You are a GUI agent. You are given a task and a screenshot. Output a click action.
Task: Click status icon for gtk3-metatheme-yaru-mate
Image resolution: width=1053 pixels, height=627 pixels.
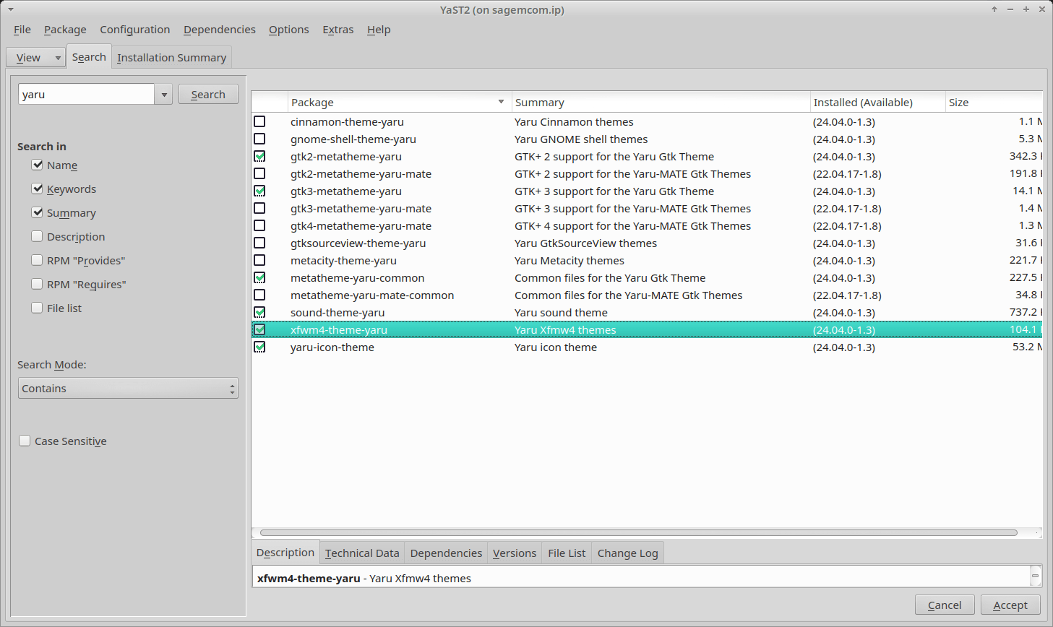coord(259,209)
